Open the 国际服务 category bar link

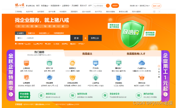pyautogui.click(x=74, y=12)
